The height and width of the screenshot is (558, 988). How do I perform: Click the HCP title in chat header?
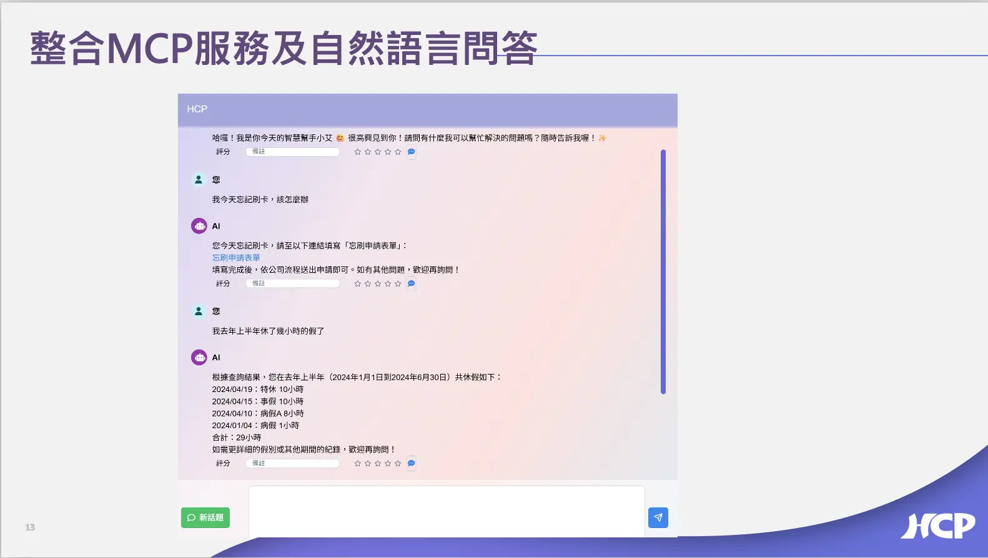pyautogui.click(x=197, y=109)
